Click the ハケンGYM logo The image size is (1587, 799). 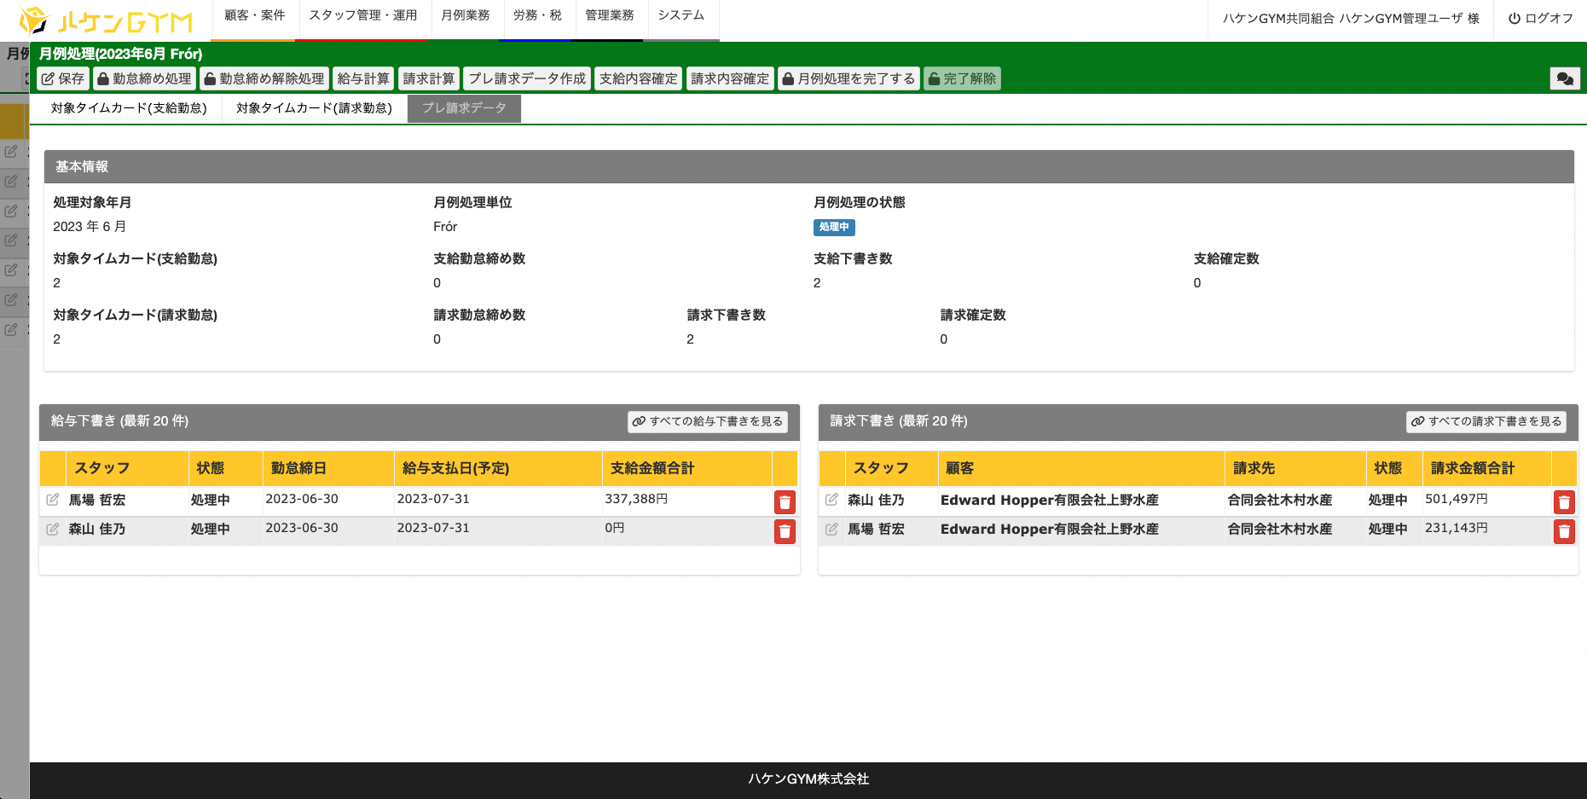[107, 20]
